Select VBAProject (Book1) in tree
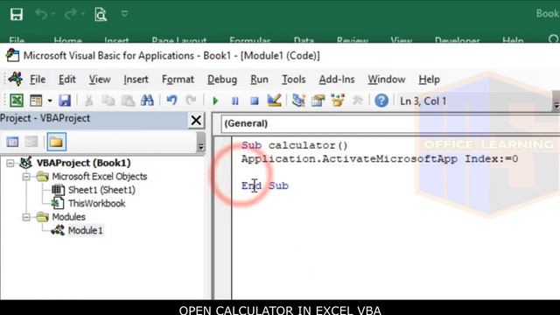This screenshot has width=560, height=315. click(x=84, y=163)
